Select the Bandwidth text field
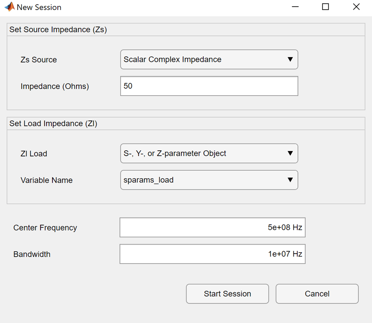Image resolution: width=372 pixels, height=323 pixels. [x=212, y=254]
